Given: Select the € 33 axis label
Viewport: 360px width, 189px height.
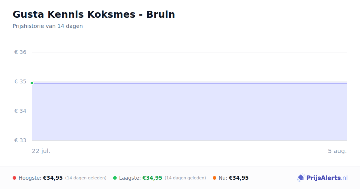Looking at the screenshot, I should 20,140.
